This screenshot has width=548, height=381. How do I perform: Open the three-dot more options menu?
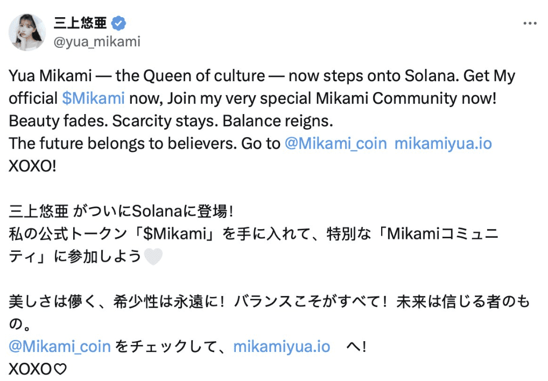pyautogui.click(x=530, y=23)
